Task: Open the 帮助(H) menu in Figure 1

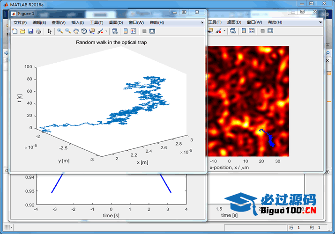Action: 157,22
